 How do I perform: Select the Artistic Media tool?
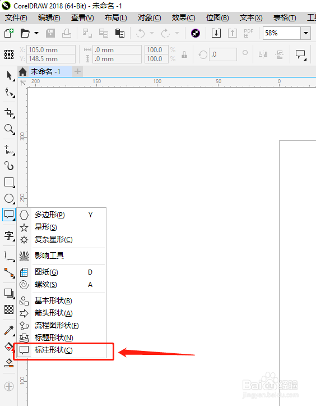[10, 166]
